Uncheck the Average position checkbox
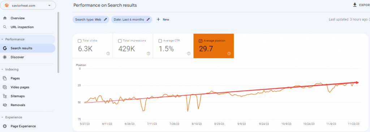Viewport: 370px width, 132px height. pos(201,41)
